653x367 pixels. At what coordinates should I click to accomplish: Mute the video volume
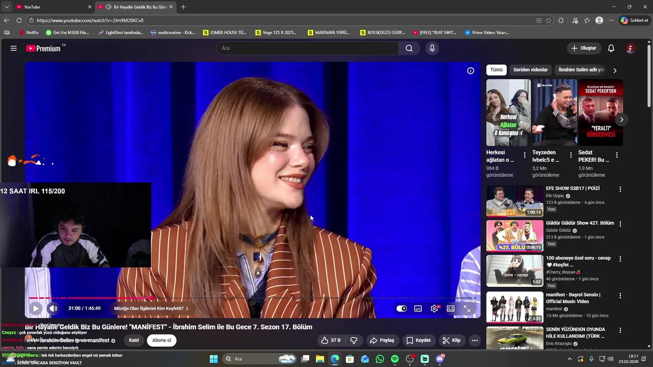coord(53,308)
